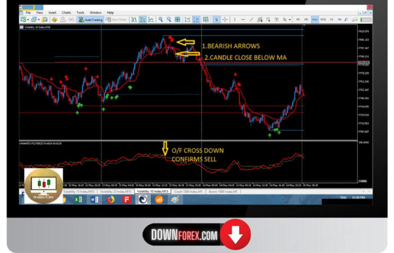Open the Insert menu
Image resolution: width=394 pixels, height=253 pixels.
pyautogui.click(x=52, y=12)
